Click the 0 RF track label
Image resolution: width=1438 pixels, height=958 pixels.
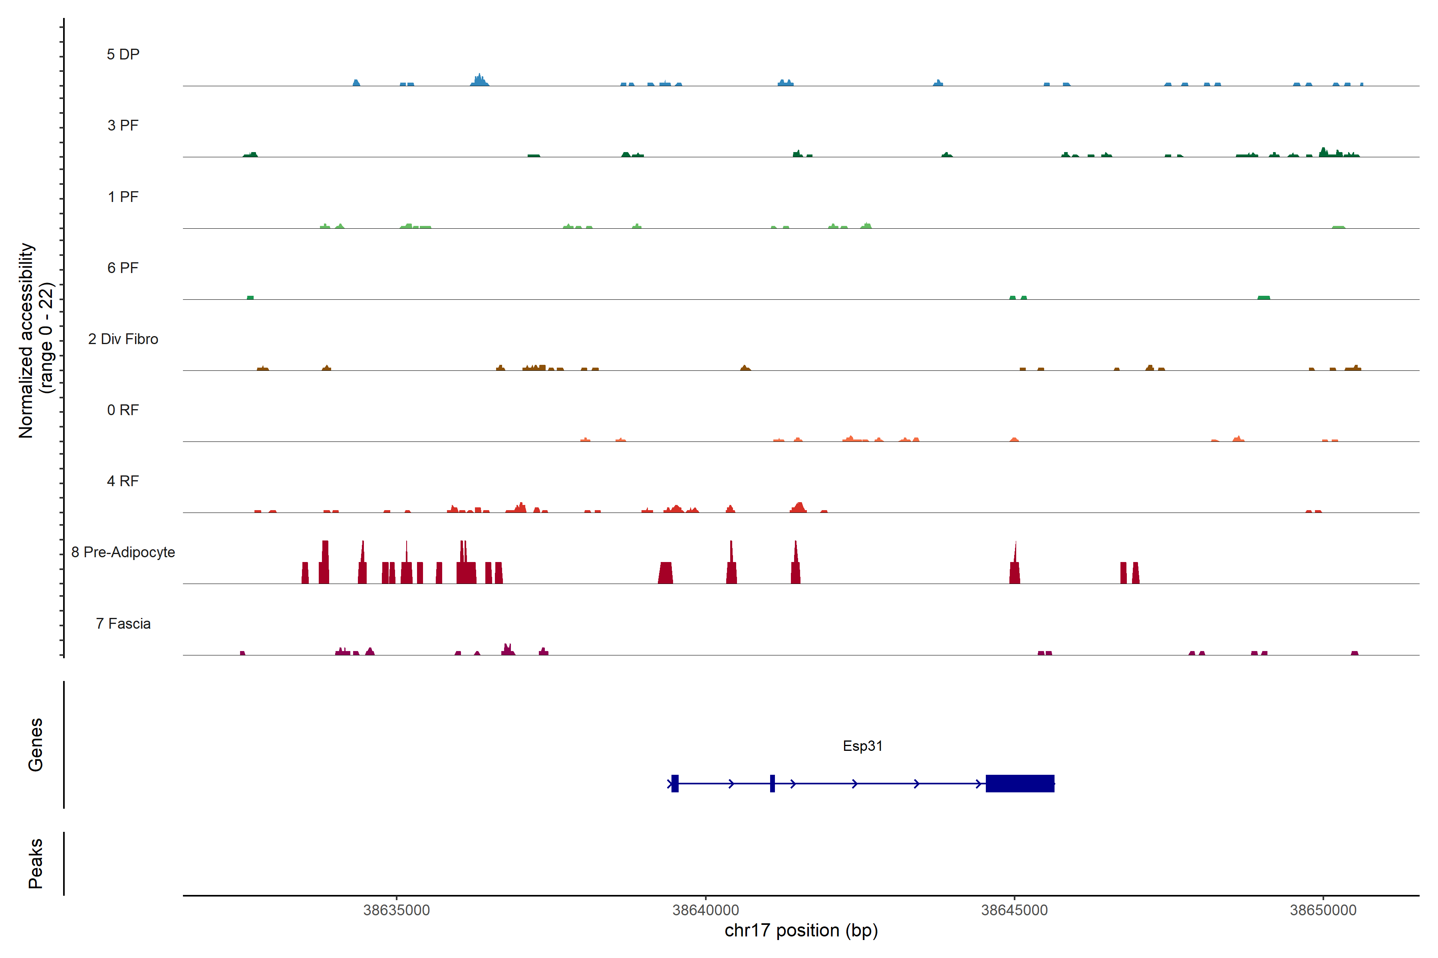click(x=123, y=410)
